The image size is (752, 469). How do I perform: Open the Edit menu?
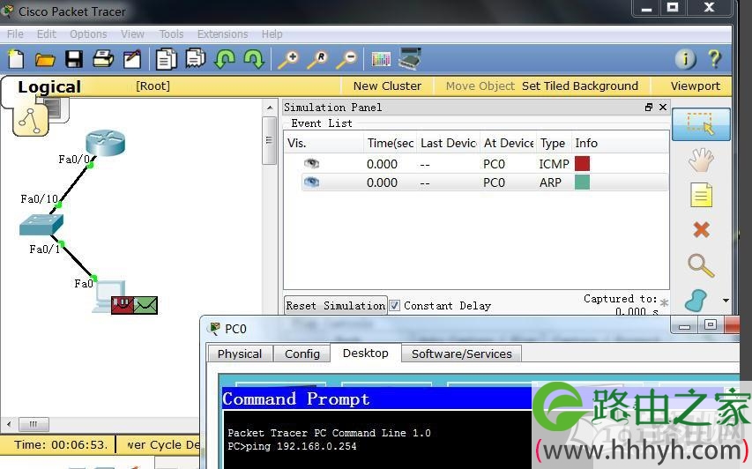pyautogui.click(x=47, y=34)
